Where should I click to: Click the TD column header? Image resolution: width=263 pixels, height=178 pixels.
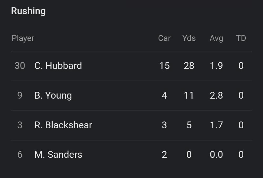point(241,38)
